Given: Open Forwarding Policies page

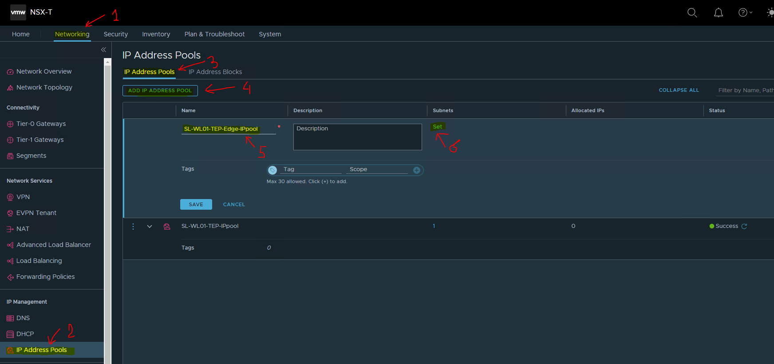Looking at the screenshot, I should tap(45, 277).
